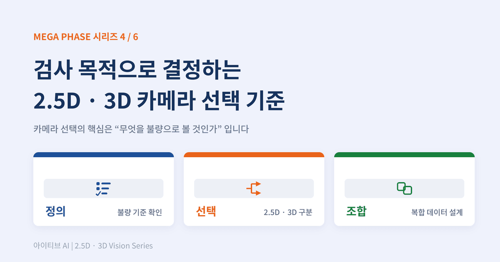Click the gray icon strip in 조합 card

pos(404,188)
